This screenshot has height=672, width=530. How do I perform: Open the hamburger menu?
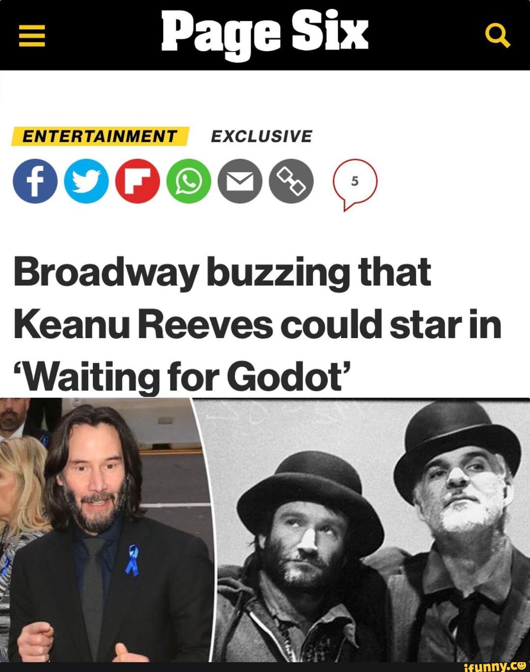(32, 36)
